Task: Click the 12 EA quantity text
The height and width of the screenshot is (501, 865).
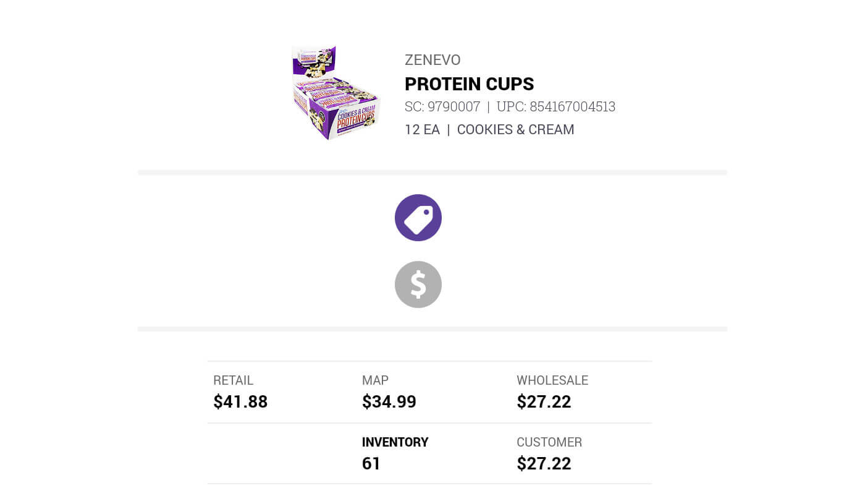Action: click(x=422, y=130)
